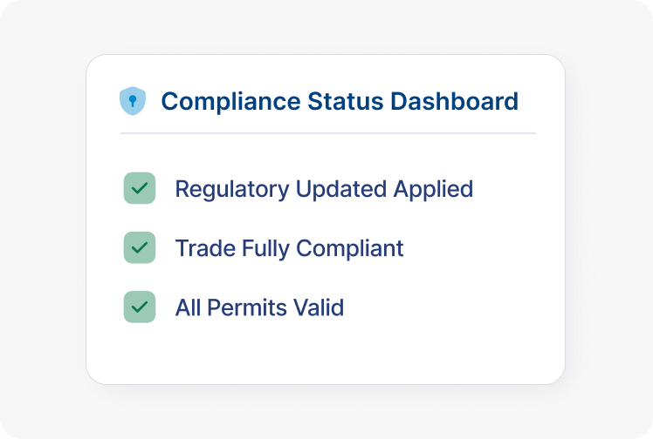Click the green checkmark beside All Permits Valid
This screenshot has width=653, height=439.
point(140,307)
